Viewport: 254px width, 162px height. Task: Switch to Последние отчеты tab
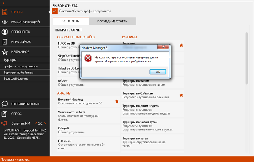(x=112, y=21)
